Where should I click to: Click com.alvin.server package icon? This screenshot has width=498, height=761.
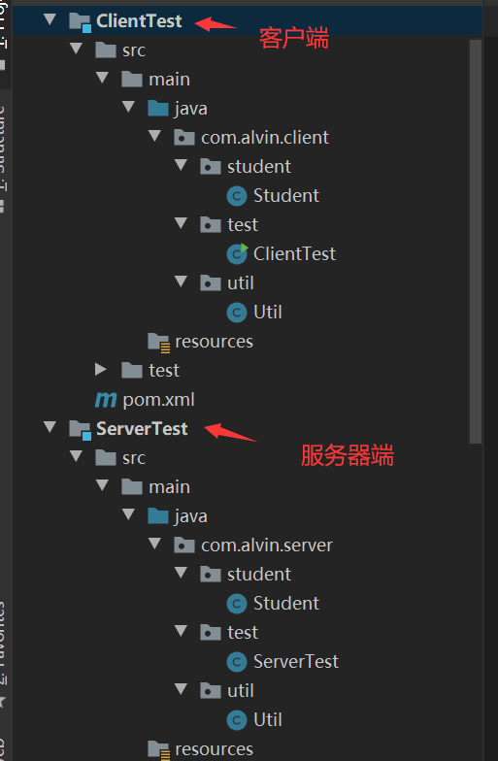point(184,546)
